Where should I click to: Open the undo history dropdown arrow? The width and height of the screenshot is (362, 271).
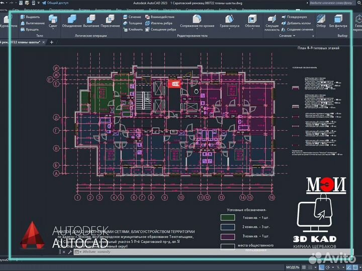coord(6,3)
